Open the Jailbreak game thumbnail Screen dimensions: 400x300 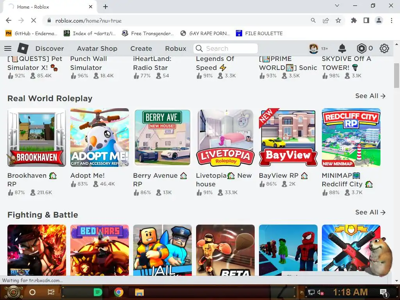click(162, 250)
